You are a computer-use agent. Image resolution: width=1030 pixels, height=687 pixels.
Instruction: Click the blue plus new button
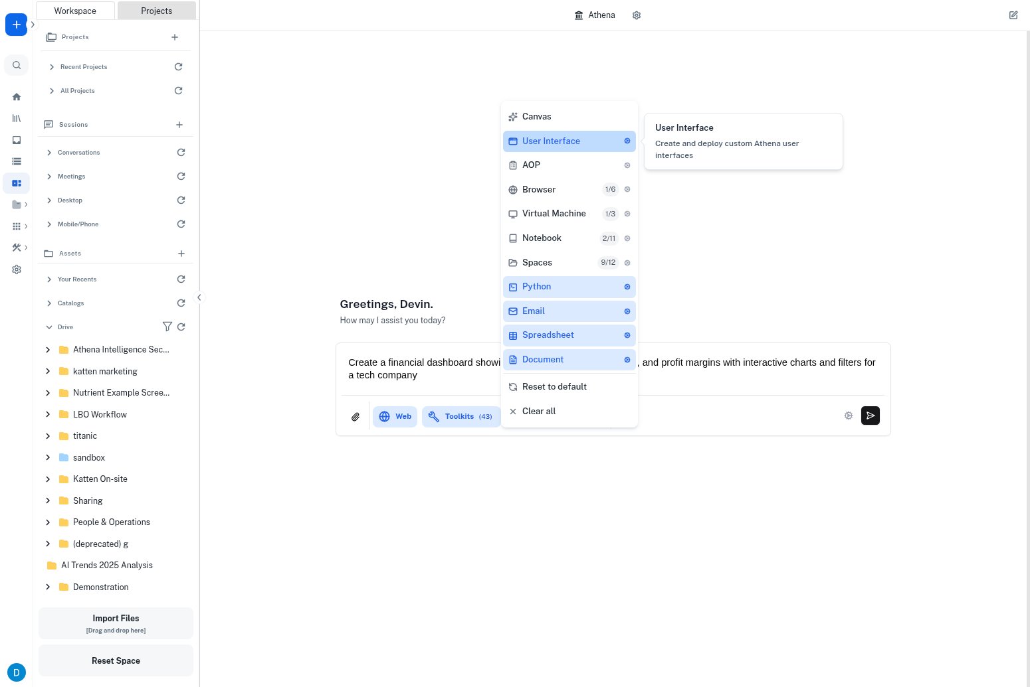tap(16, 25)
